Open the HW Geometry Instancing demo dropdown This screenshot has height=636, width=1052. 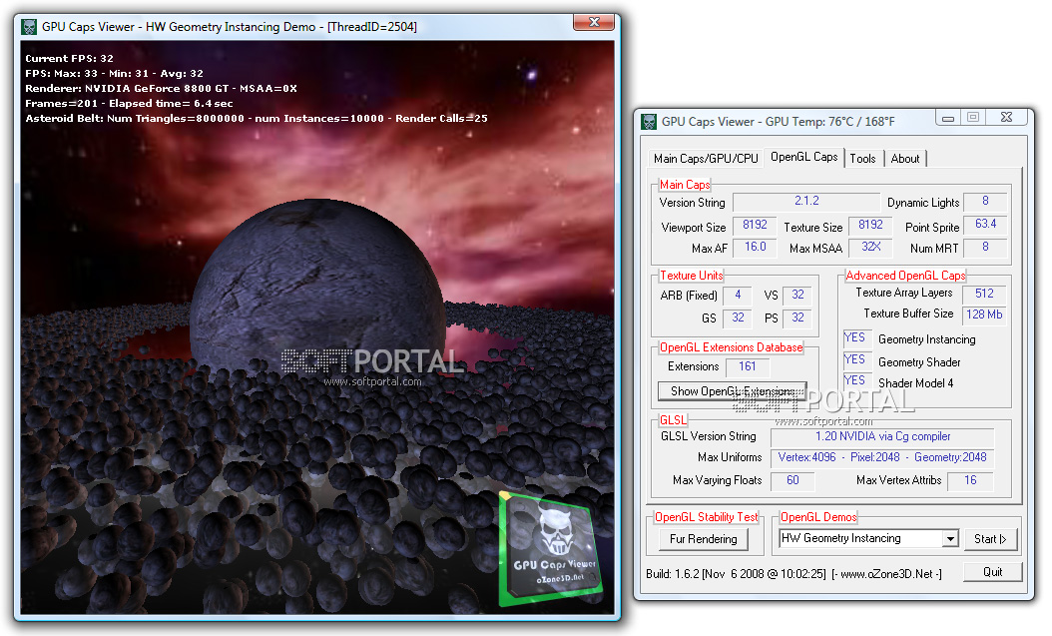[868, 538]
